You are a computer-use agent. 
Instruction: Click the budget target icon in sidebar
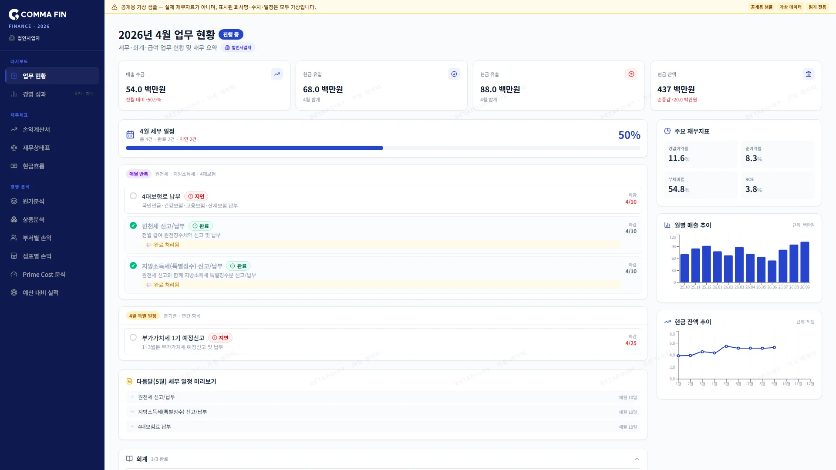14,293
